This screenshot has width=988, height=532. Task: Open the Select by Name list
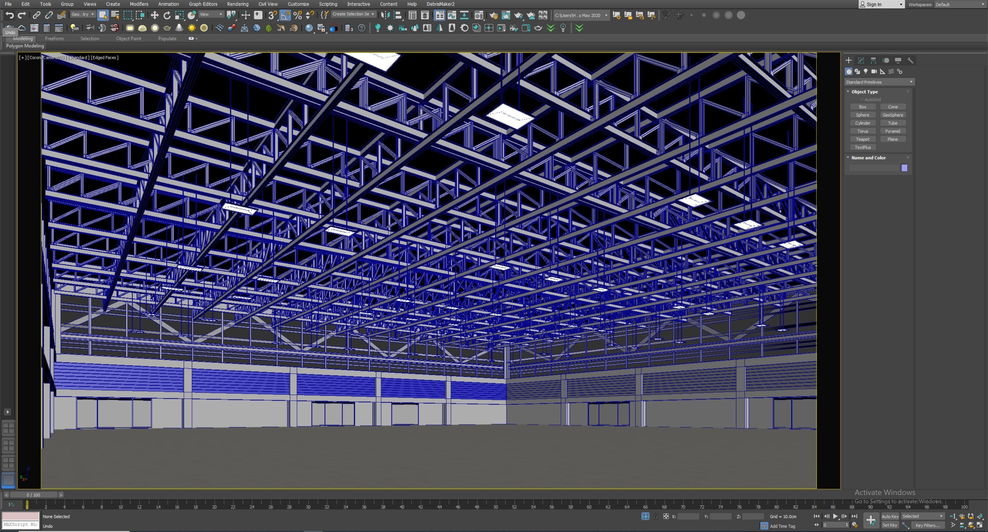[x=115, y=15]
